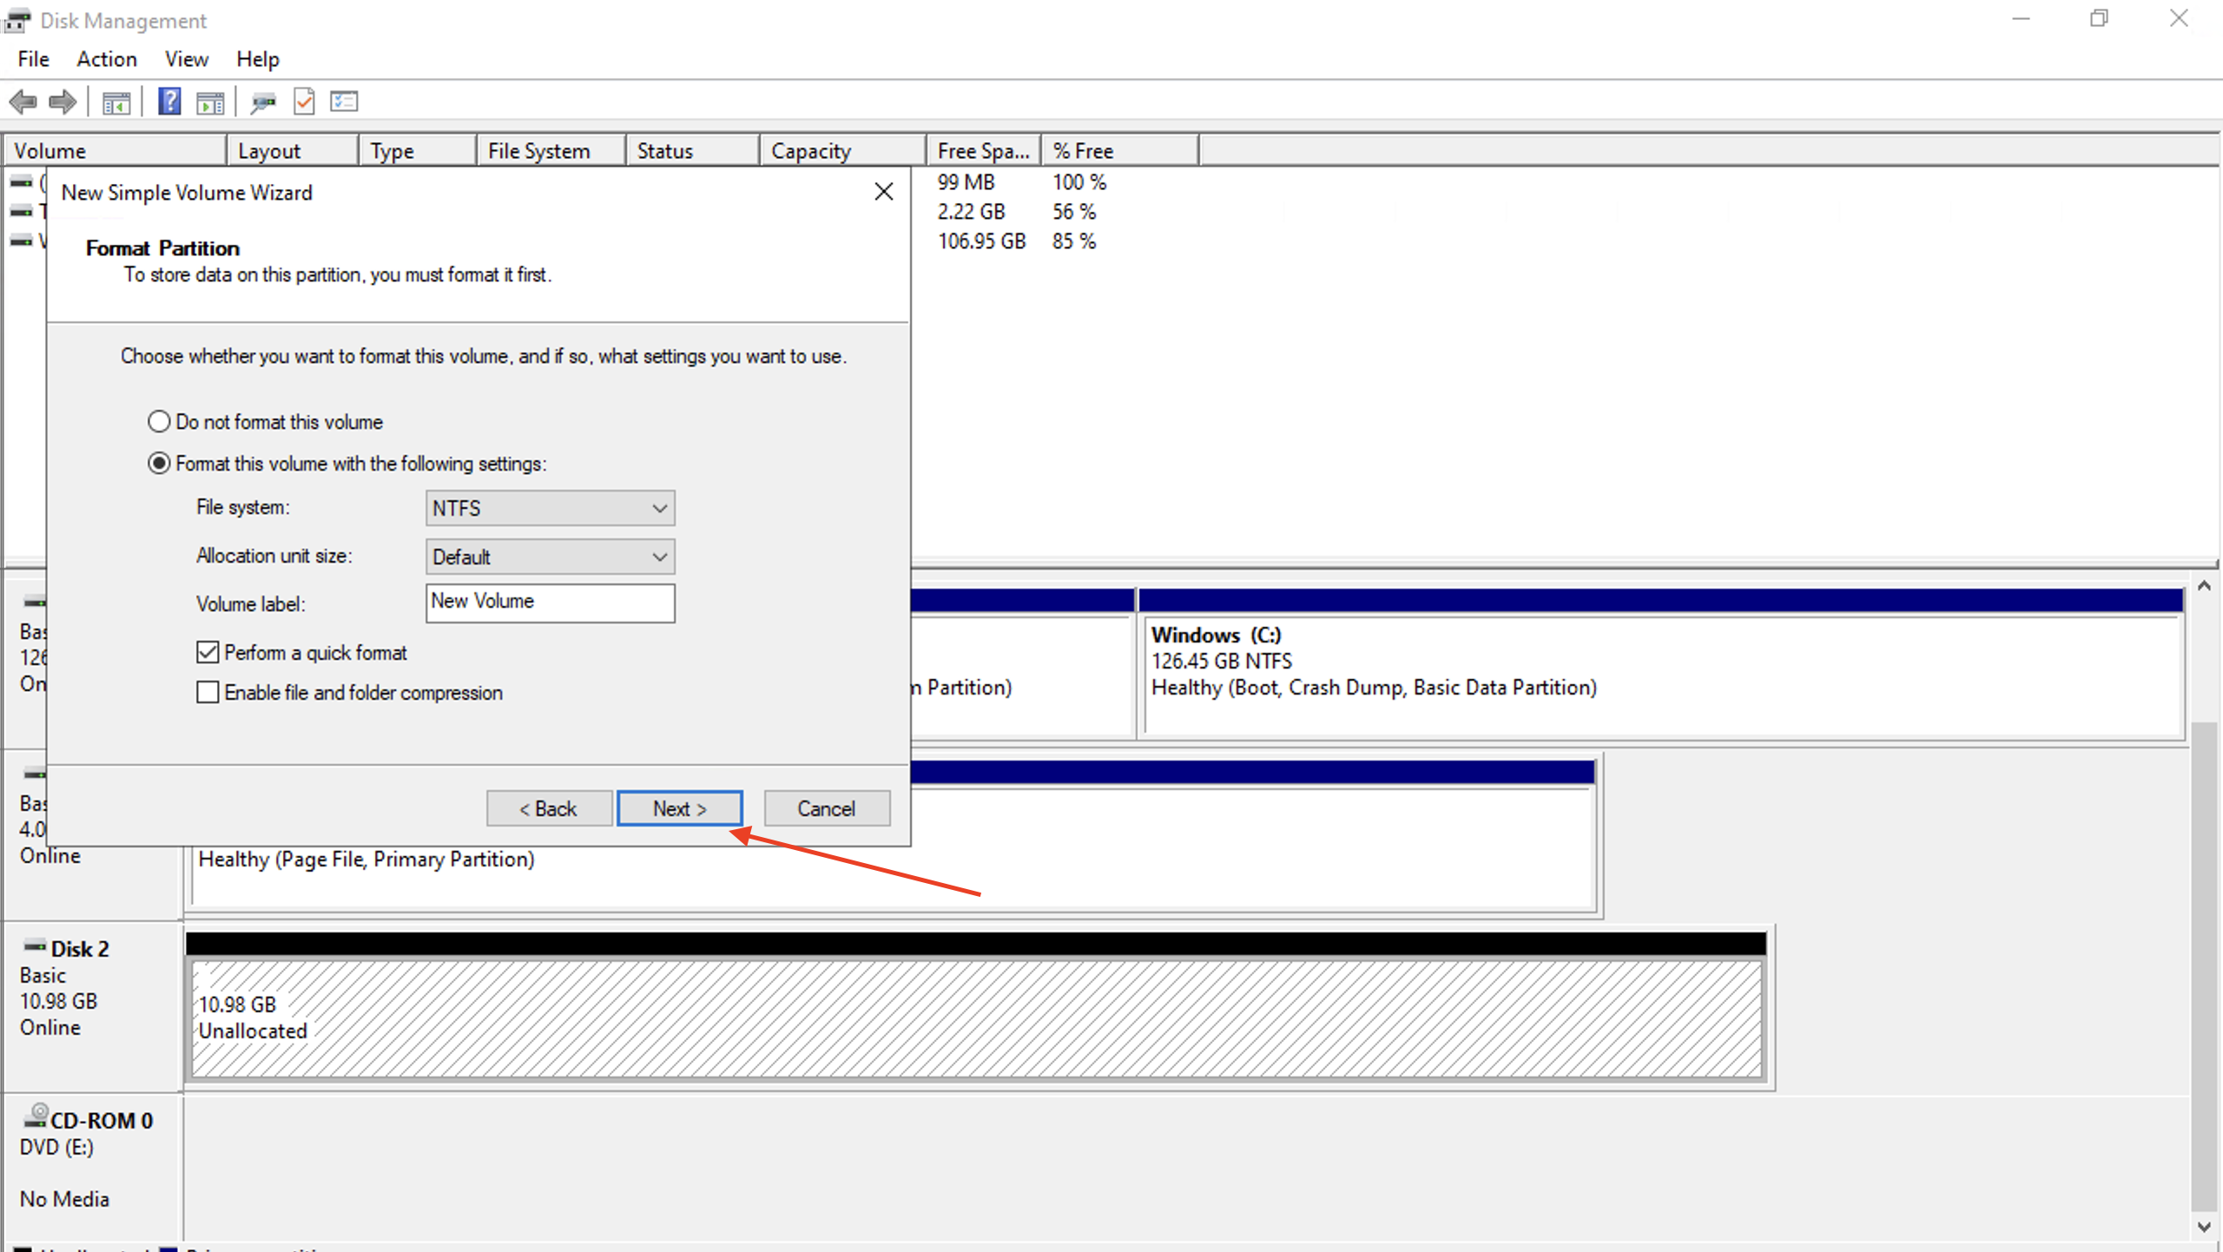Click the Forward arrow toolbar icon
2223x1252 pixels.
point(63,102)
